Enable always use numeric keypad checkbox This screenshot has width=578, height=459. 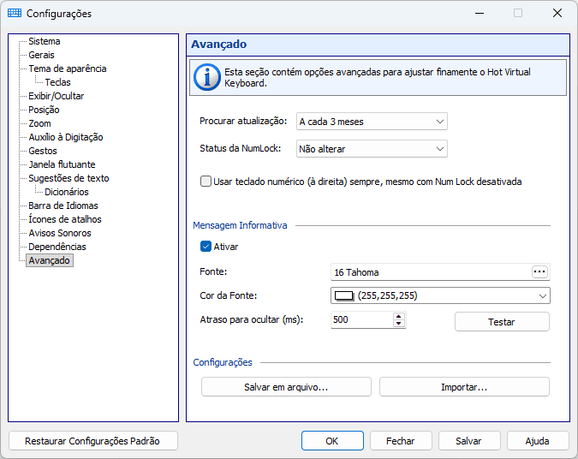(x=206, y=182)
